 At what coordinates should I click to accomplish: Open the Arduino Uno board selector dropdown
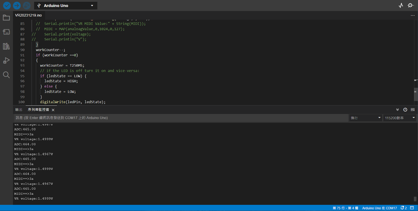tap(66, 5)
